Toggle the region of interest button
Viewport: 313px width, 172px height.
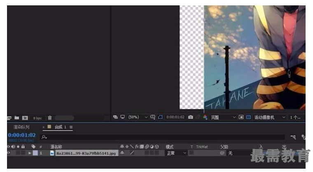click(x=241, y=117)
